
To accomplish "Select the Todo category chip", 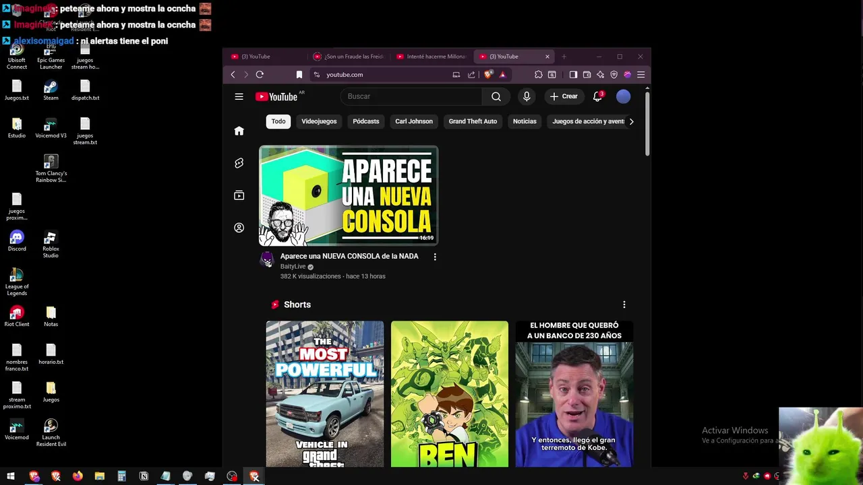I will pyautogui.click(x=278, y=121).
